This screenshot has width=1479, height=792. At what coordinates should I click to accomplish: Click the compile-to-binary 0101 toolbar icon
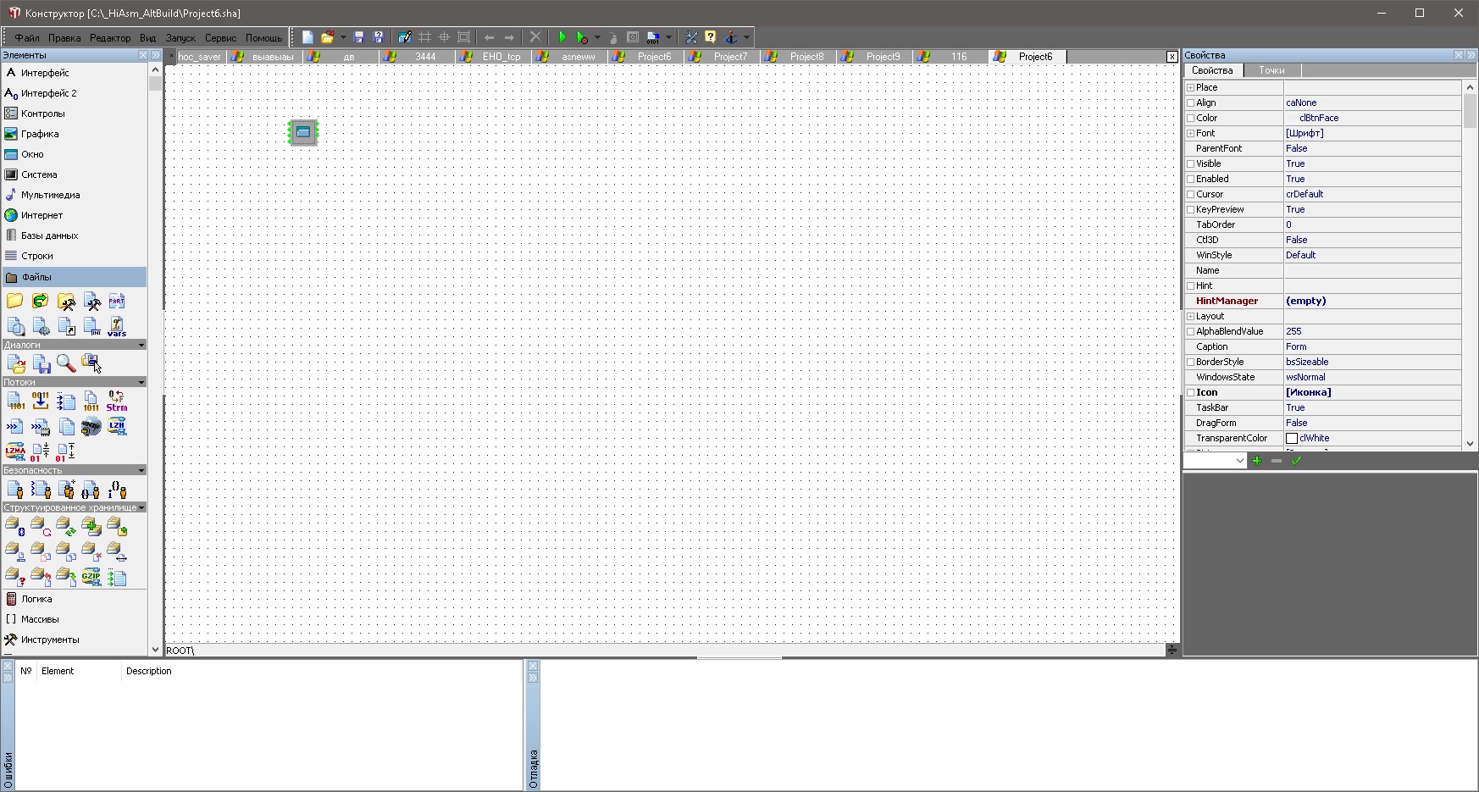652,37
